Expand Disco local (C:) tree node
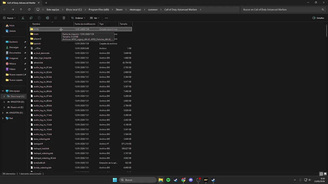The width and height of the screenshot is (328, 184). point(4,96)
